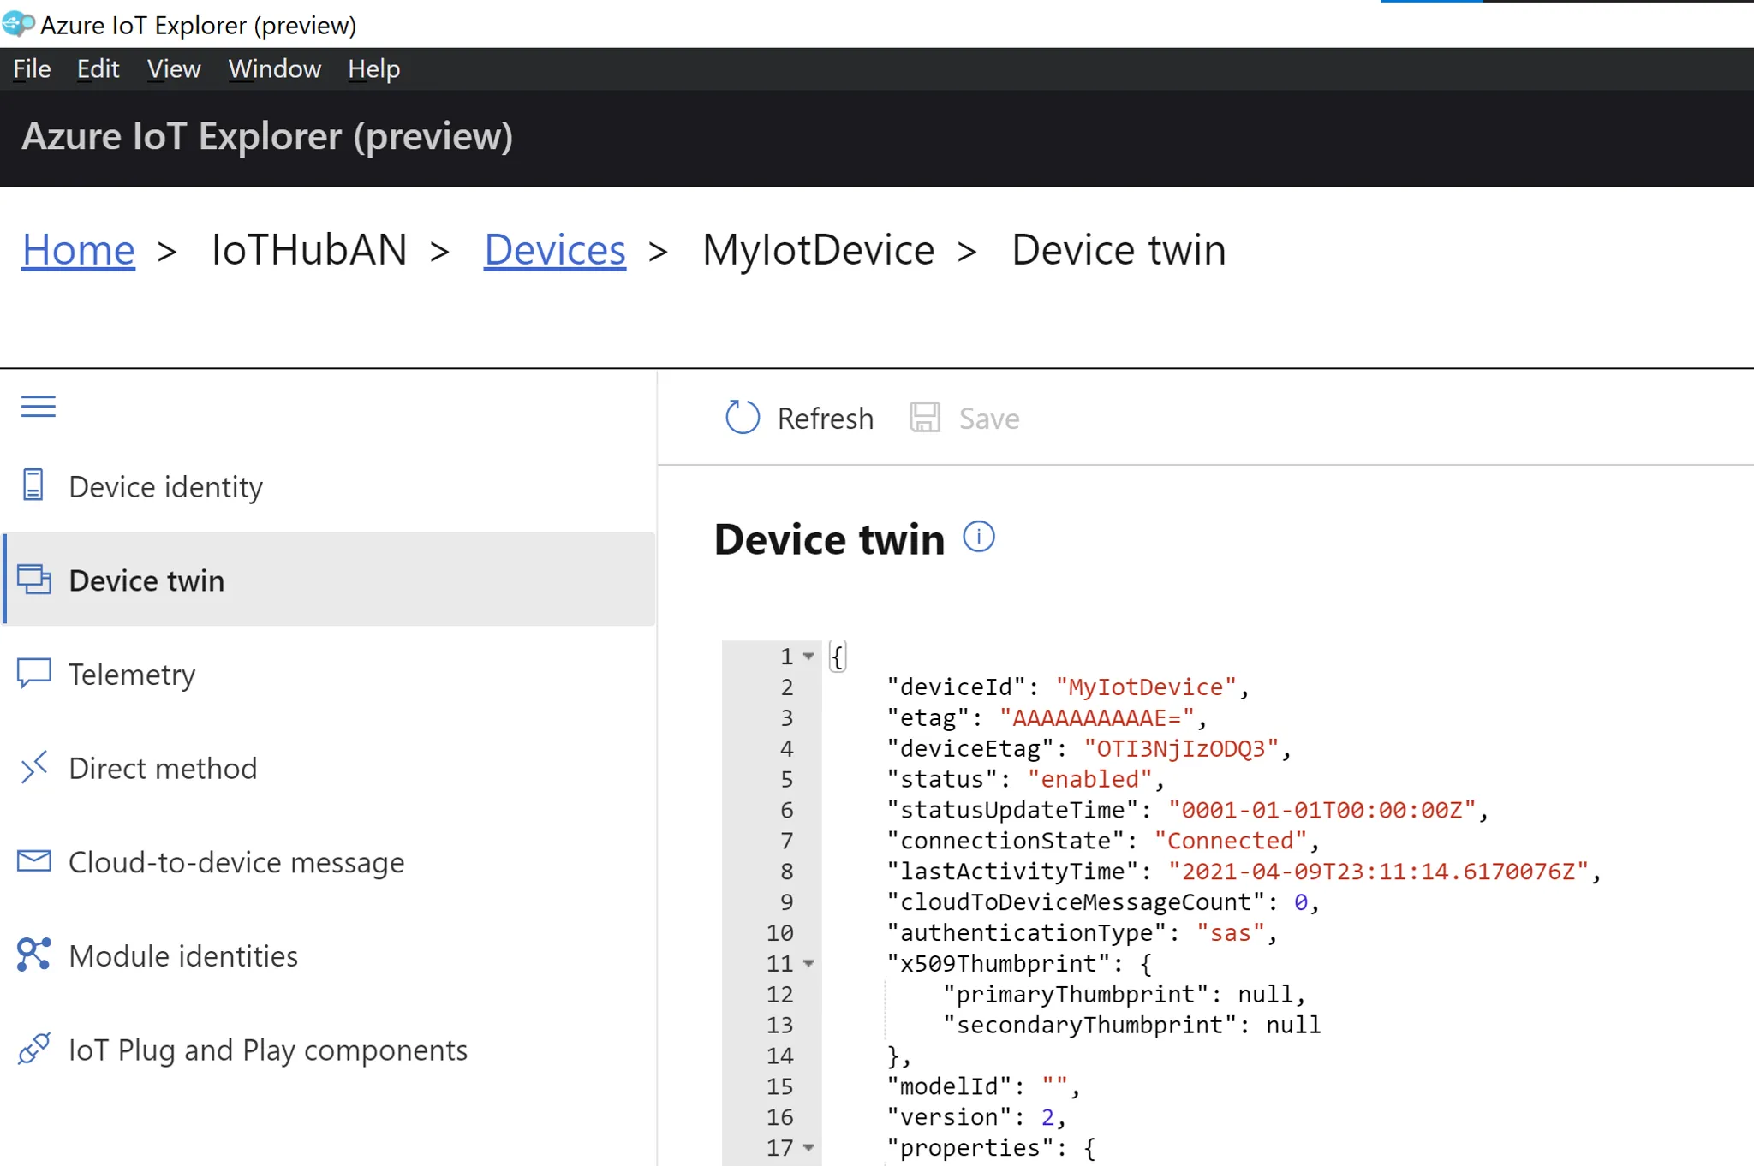Select the Device identity icon
Screen dimensions: 1754x1166
pos(33,485)
